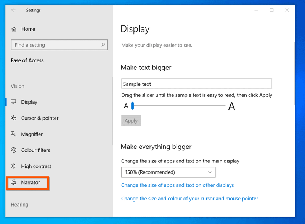Viewport: 305px width, 224px height.
Task: Click the Sample text box
Action: (x=196, y=84)
